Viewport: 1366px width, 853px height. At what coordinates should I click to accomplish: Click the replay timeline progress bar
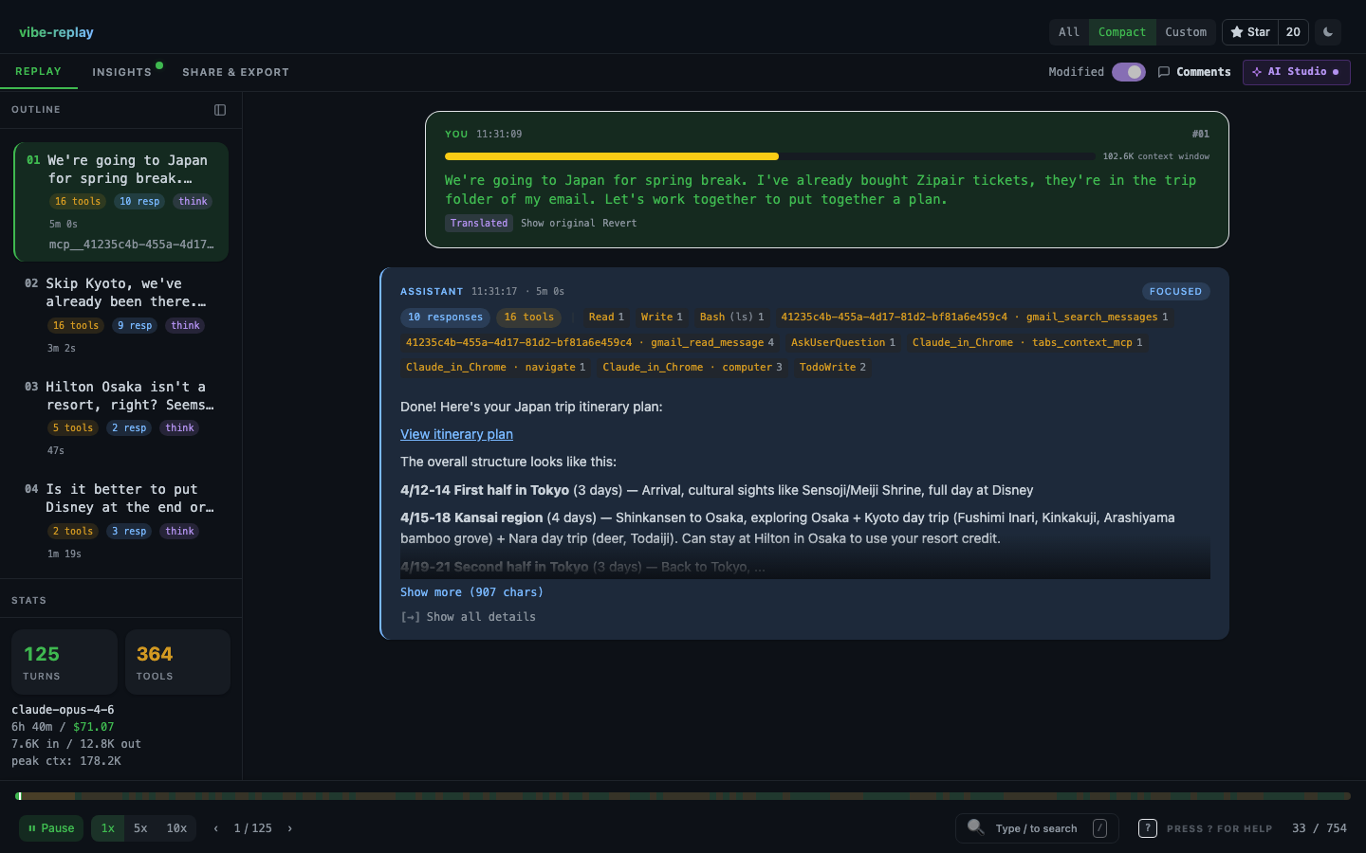tap(683, 796)
